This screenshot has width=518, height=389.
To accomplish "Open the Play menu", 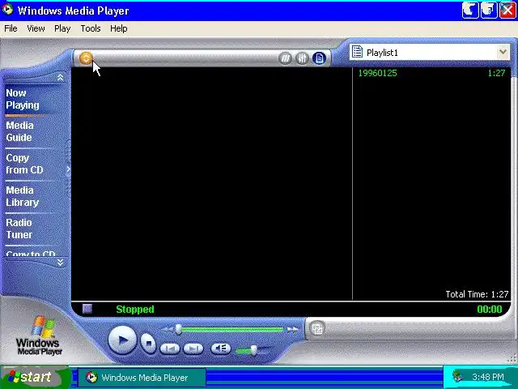I will 62,28.
